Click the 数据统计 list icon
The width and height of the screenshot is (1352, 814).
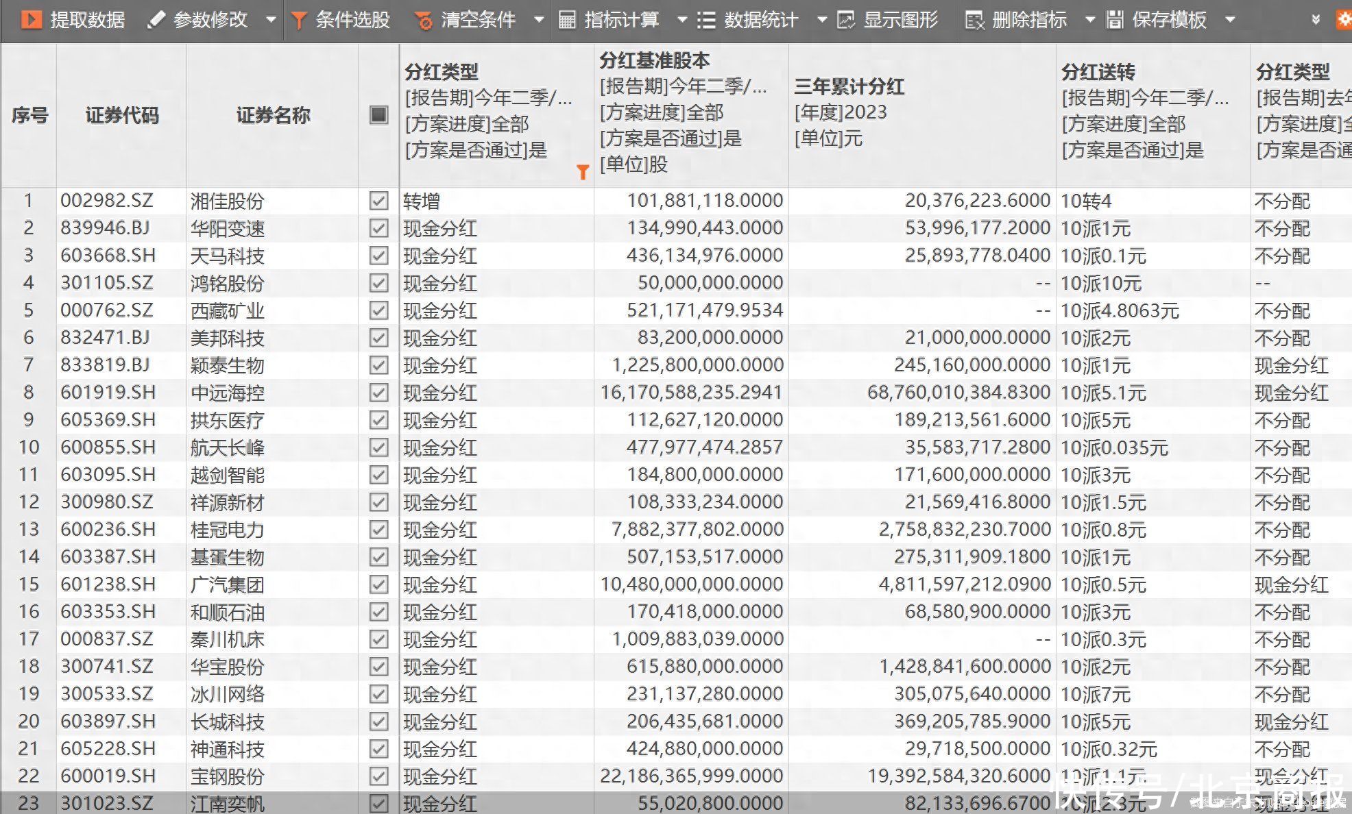pyautogui.click(x=706, y=20)
